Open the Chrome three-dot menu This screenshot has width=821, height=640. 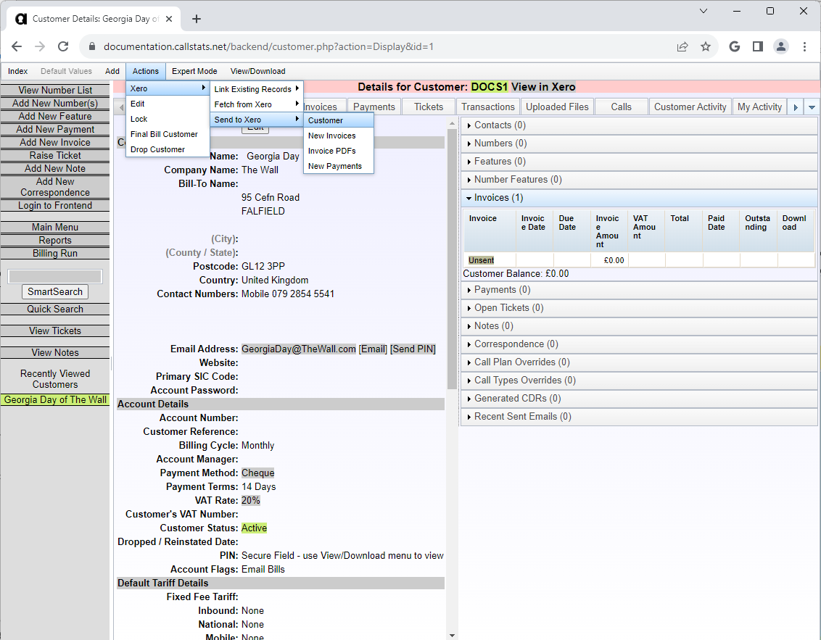point(804,46)
